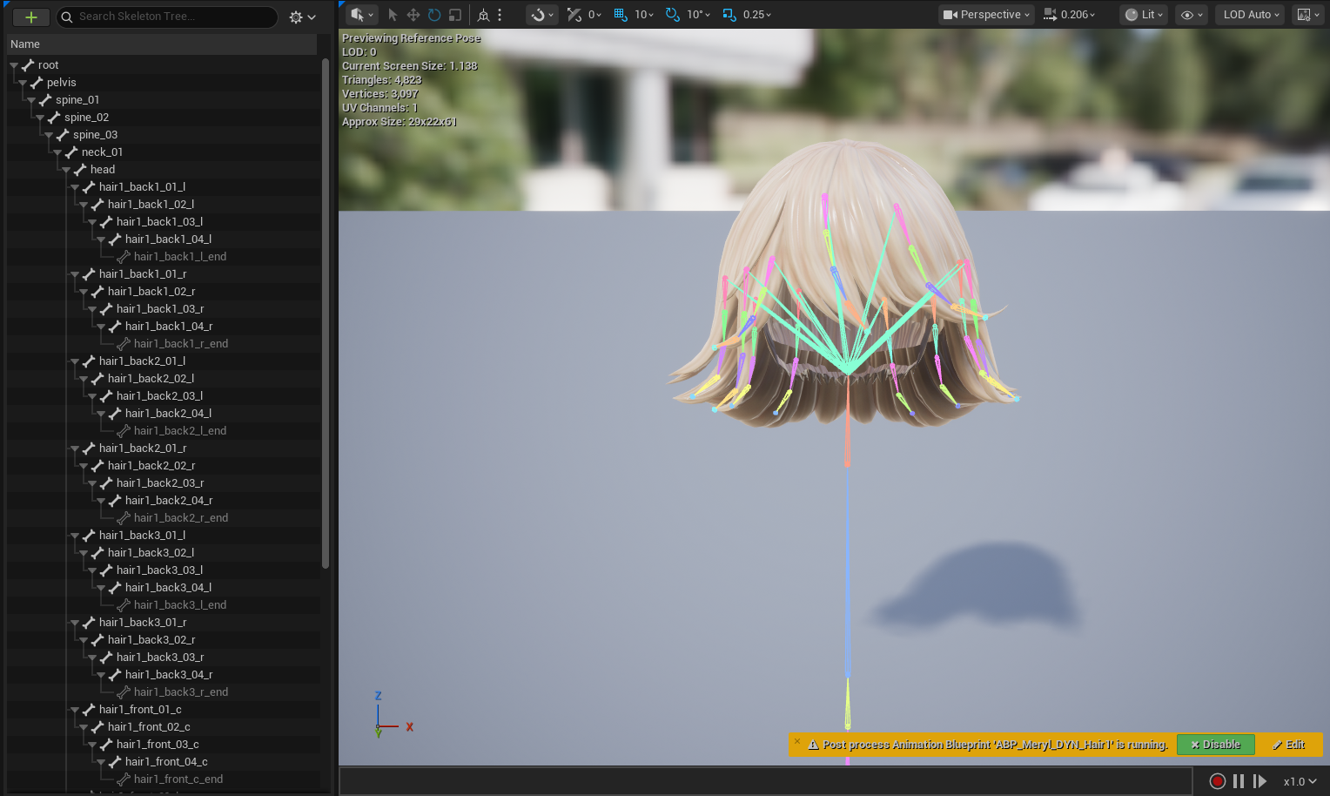Screen dimensions: 1330x796
Task: Click the bone icon beside hair1_front_03_c
Action: pyautogui.click(x=106, y=745)
